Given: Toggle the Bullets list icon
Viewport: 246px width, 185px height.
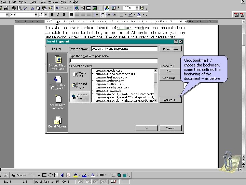Looking at the screenshot, I should point(102,14).
